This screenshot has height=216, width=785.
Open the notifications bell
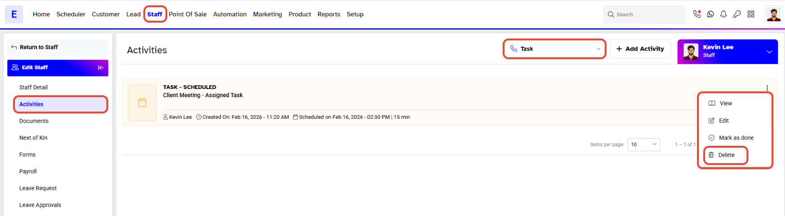coord(723,14)
